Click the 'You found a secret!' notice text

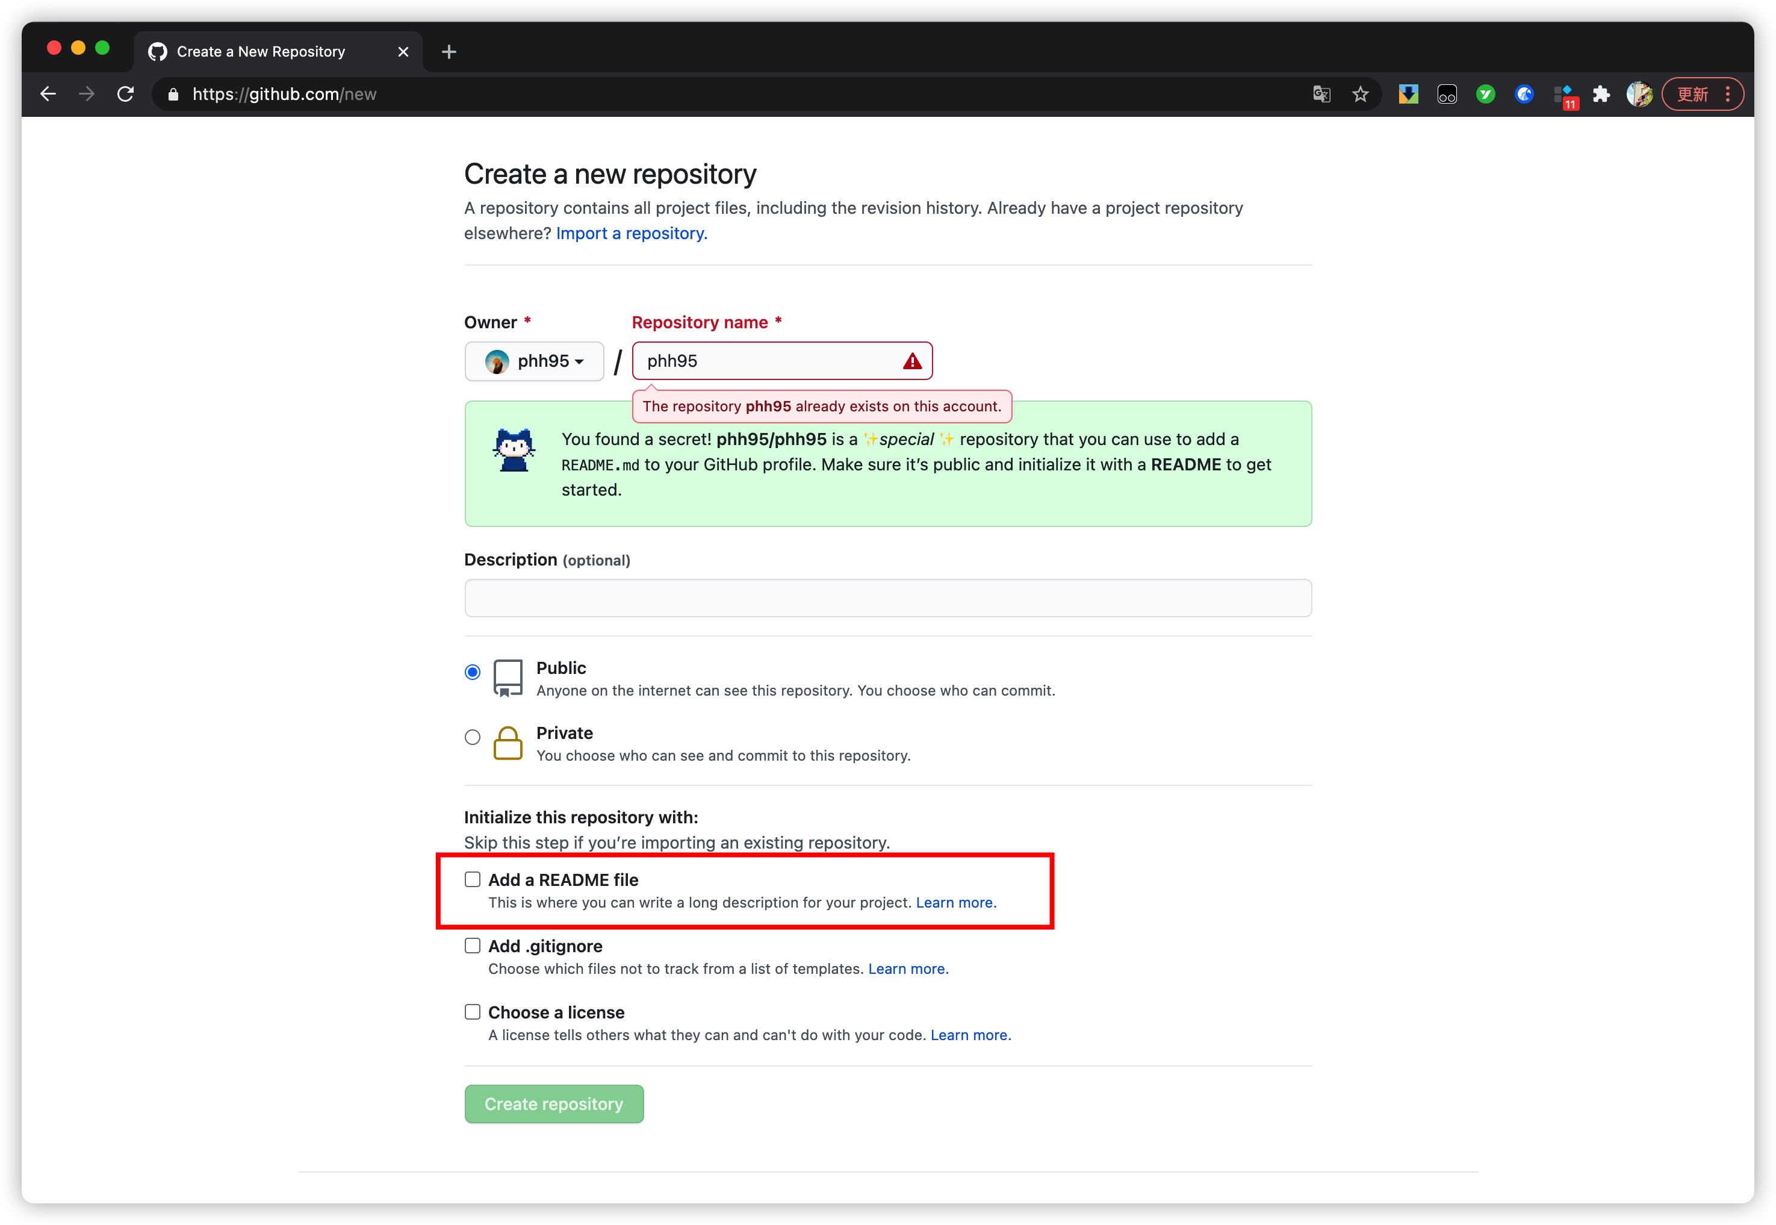(916, 464)
